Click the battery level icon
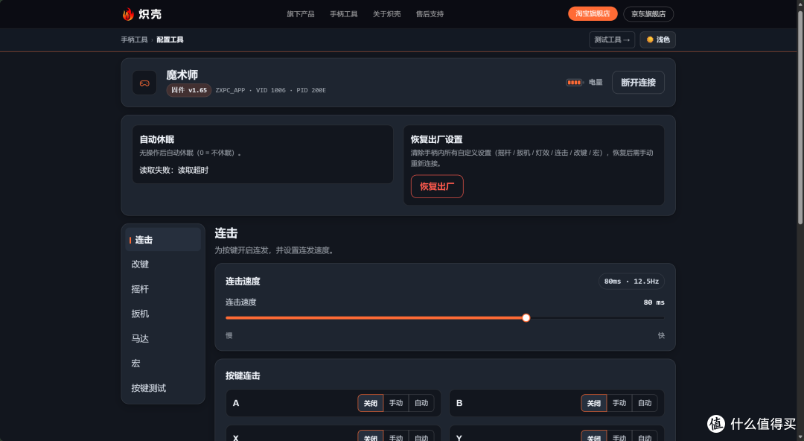 point(574,82)
